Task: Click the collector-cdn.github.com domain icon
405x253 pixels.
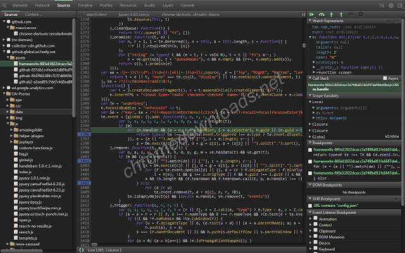Action: pyautogui.click(x=8, y=46)
